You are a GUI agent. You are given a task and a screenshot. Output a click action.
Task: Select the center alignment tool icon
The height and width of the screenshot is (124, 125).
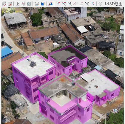point(18,4)
